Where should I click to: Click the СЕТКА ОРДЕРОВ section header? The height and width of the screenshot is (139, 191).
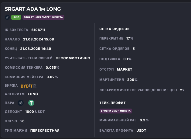click(x=114, y=29)
